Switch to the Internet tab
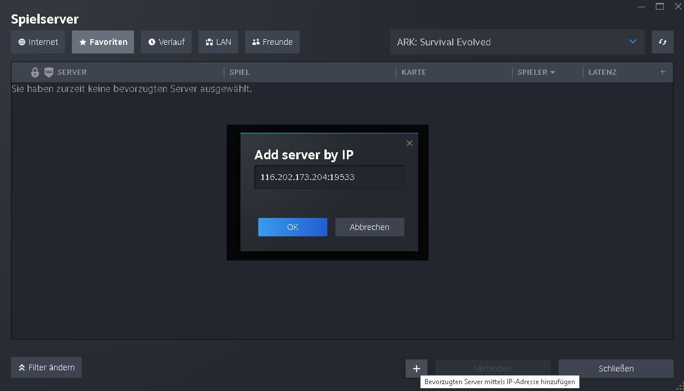Viewport: 684px width, 391px height. [x=38, y=41]
